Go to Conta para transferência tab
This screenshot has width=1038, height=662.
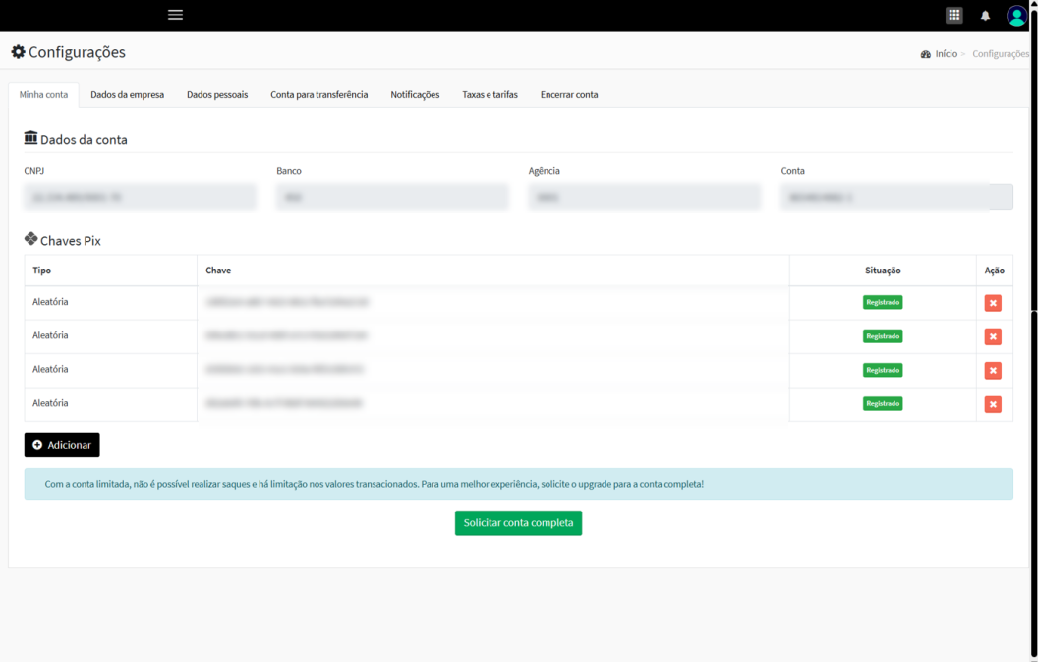click(x=318, y=95)
